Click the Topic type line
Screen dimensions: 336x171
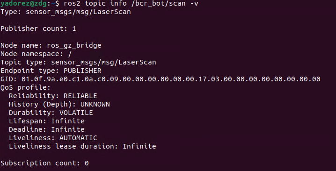point(78,62)
